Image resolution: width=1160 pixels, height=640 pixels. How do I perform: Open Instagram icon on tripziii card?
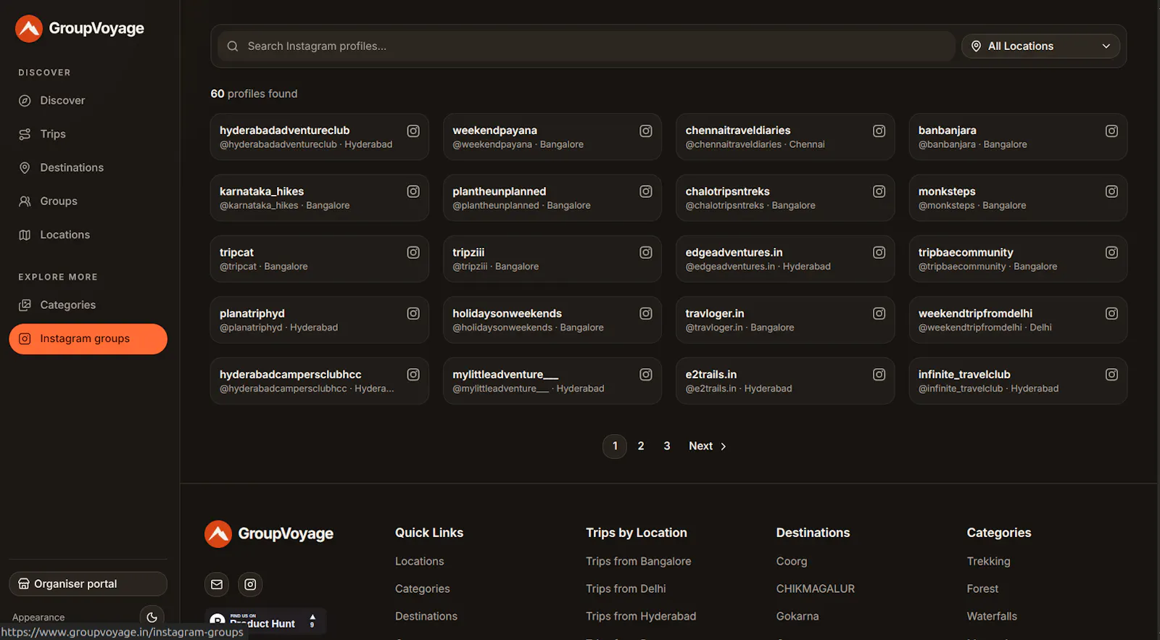pos(646,252)
